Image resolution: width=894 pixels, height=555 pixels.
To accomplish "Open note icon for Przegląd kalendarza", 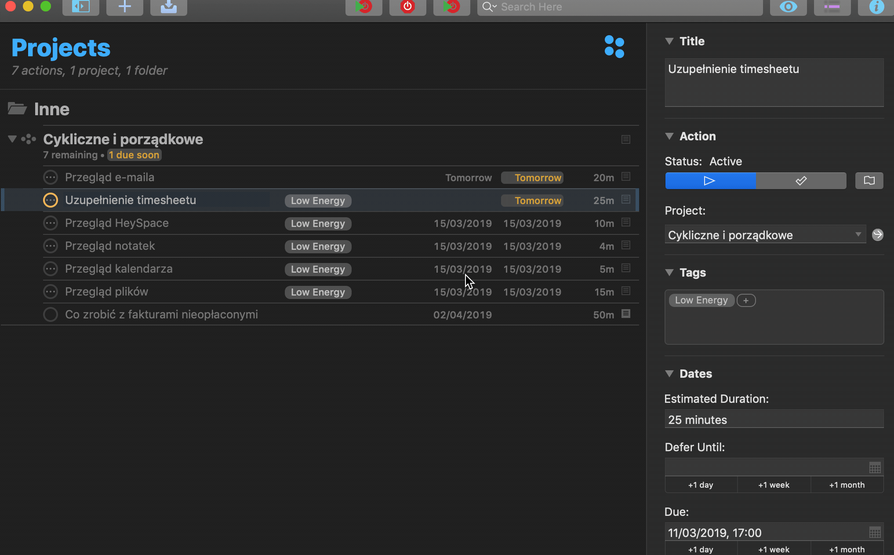I will [x=626, y=268].
